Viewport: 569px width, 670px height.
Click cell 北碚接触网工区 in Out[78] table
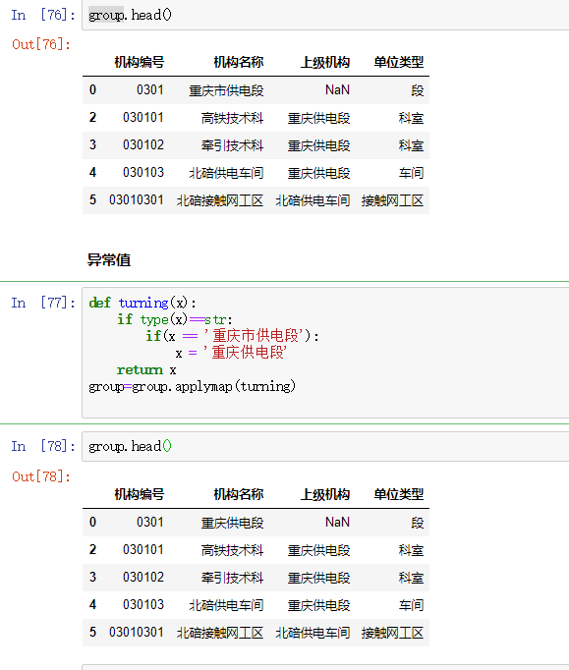point(220,633)
